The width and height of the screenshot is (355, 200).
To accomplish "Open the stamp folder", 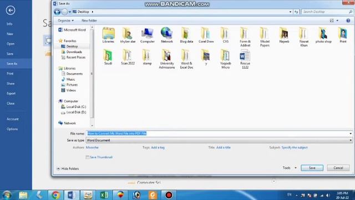I will tap(147, 57).
